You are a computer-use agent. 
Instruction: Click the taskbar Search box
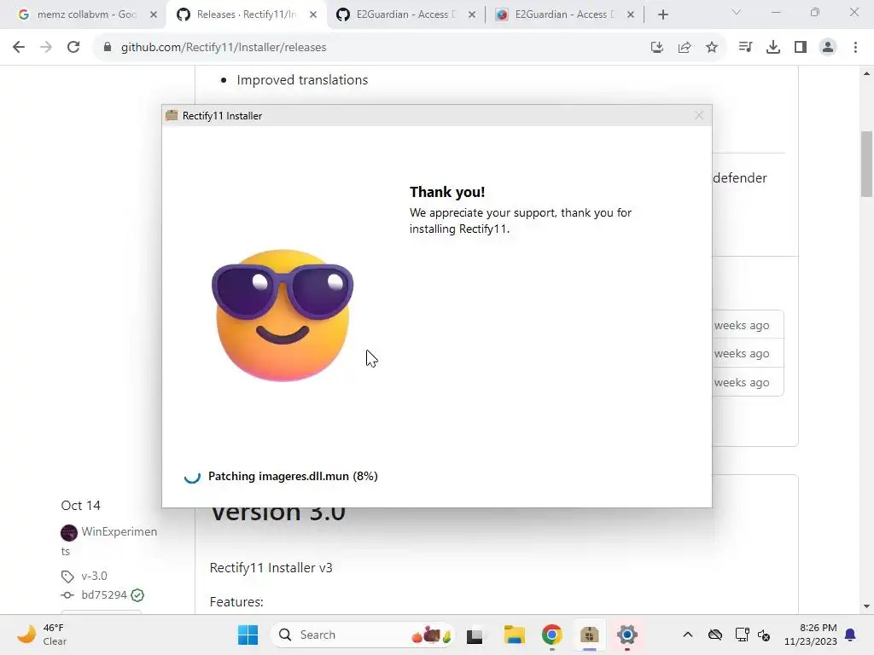coord(363,635)
